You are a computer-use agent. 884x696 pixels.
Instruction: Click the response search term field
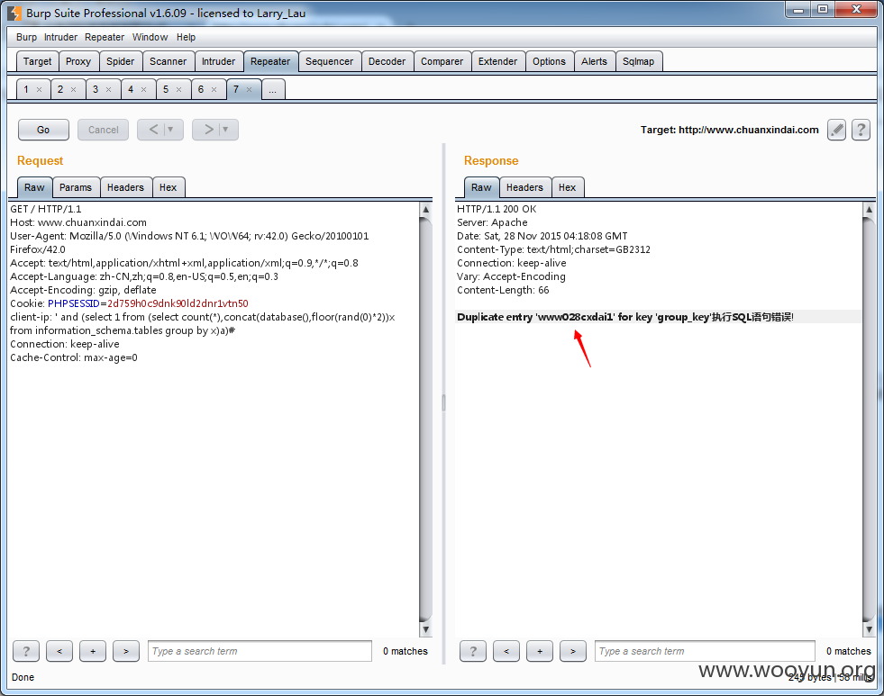pos(705,651)
